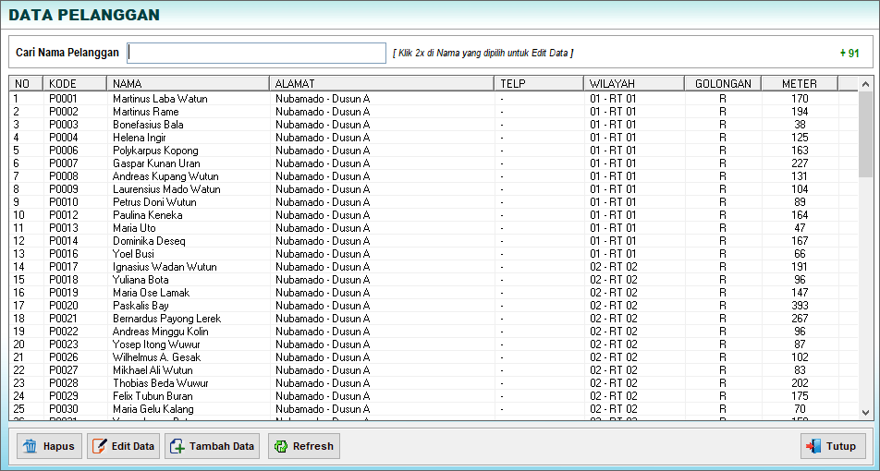Click the trash icon on Hapus button

[31, 446]
